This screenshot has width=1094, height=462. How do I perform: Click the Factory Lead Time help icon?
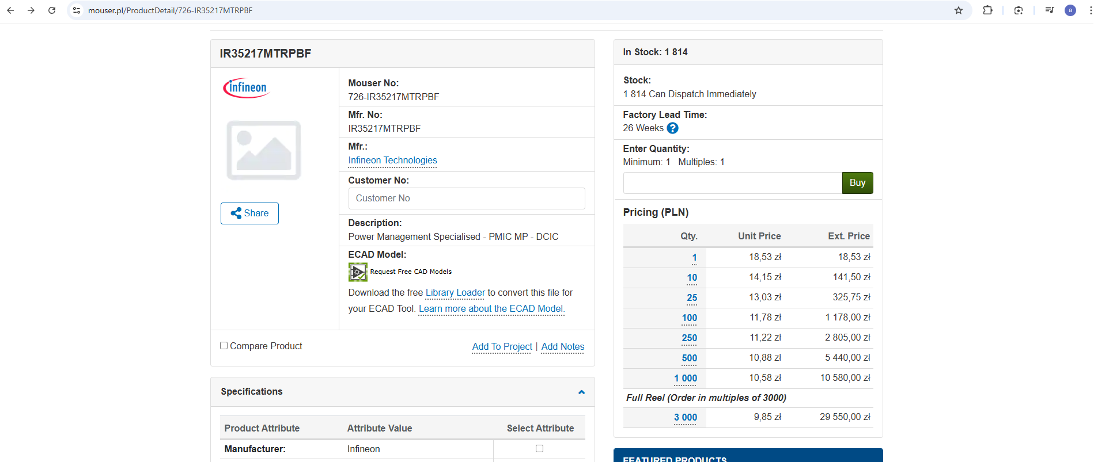click(672, 128)
